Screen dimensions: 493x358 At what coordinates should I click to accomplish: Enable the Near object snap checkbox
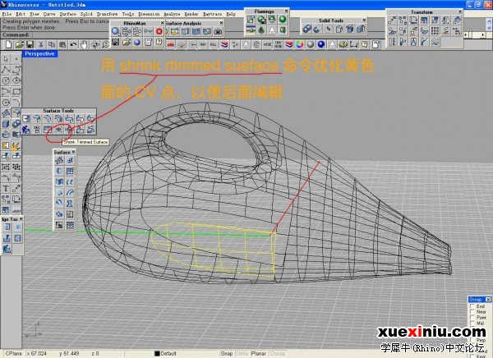472,312
